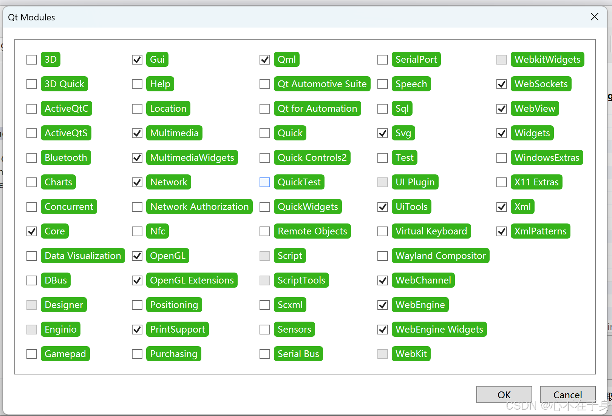Image resolution: width=612 pixels, height=416 pixels.
Task: Check the X11 Extras module
Action: (x=502, y=182)
